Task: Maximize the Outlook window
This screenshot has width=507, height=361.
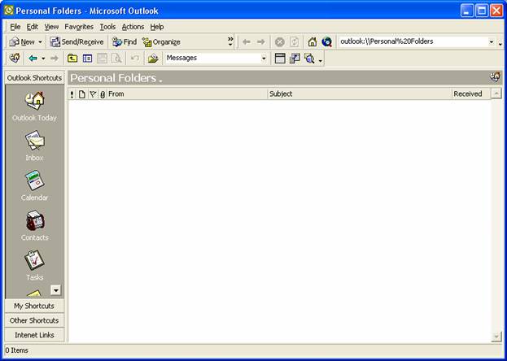Action: click(x=482, y=11)
